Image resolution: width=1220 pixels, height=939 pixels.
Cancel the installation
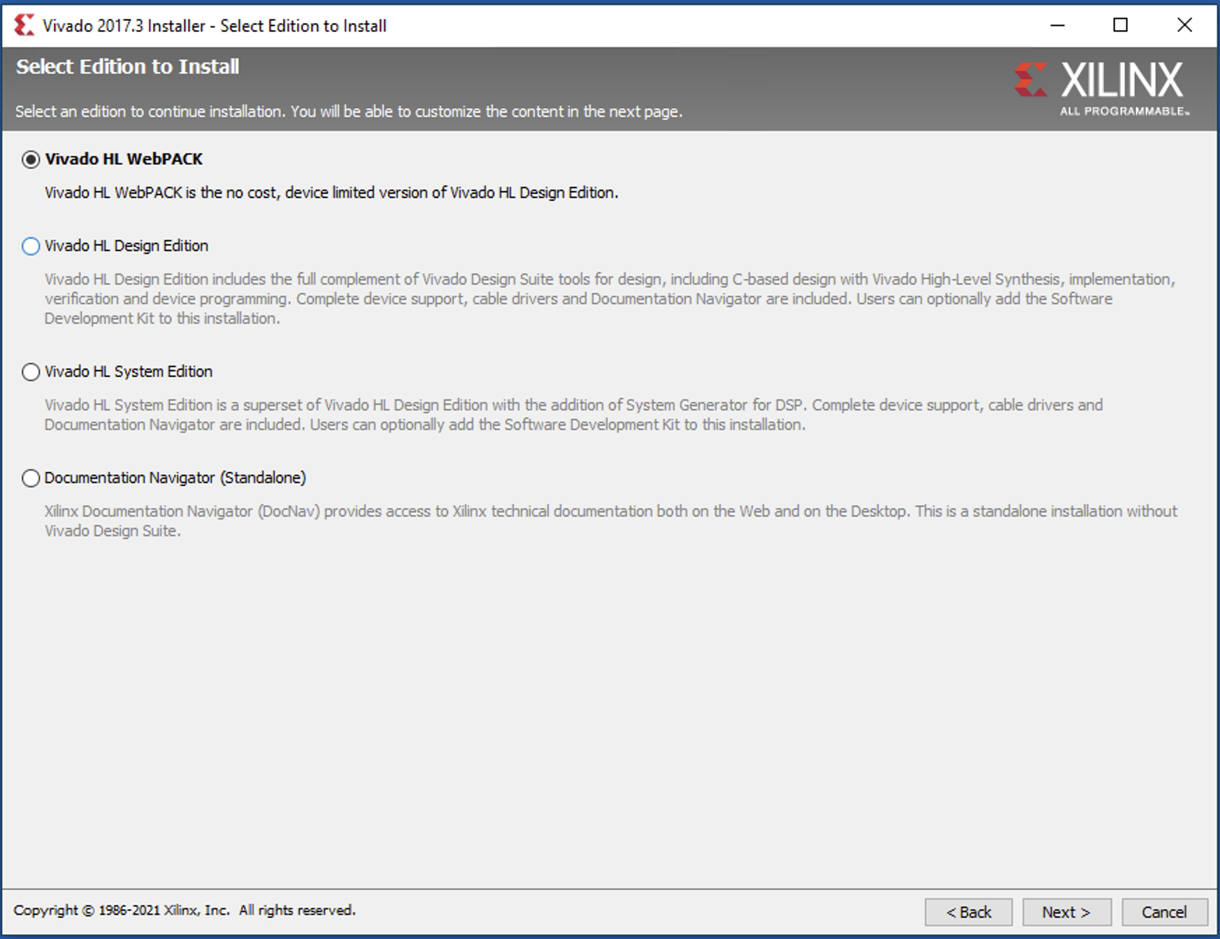pyautogui.click(x=1164, y=912)
